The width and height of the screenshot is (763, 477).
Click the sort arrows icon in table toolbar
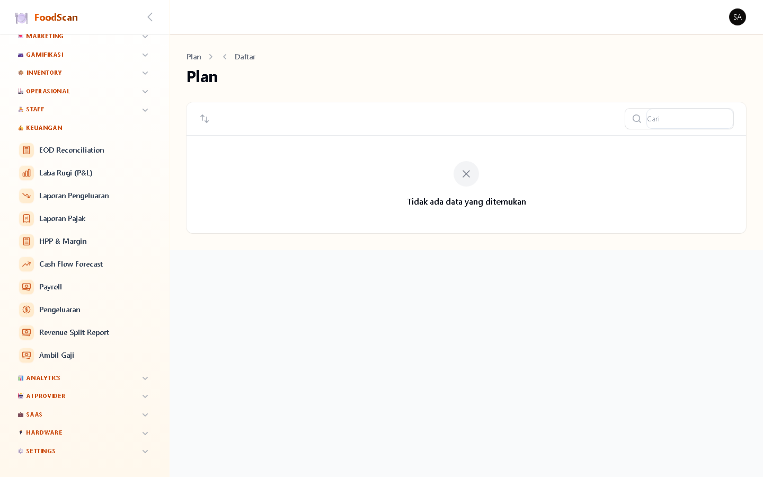click(x=205, y=119)
